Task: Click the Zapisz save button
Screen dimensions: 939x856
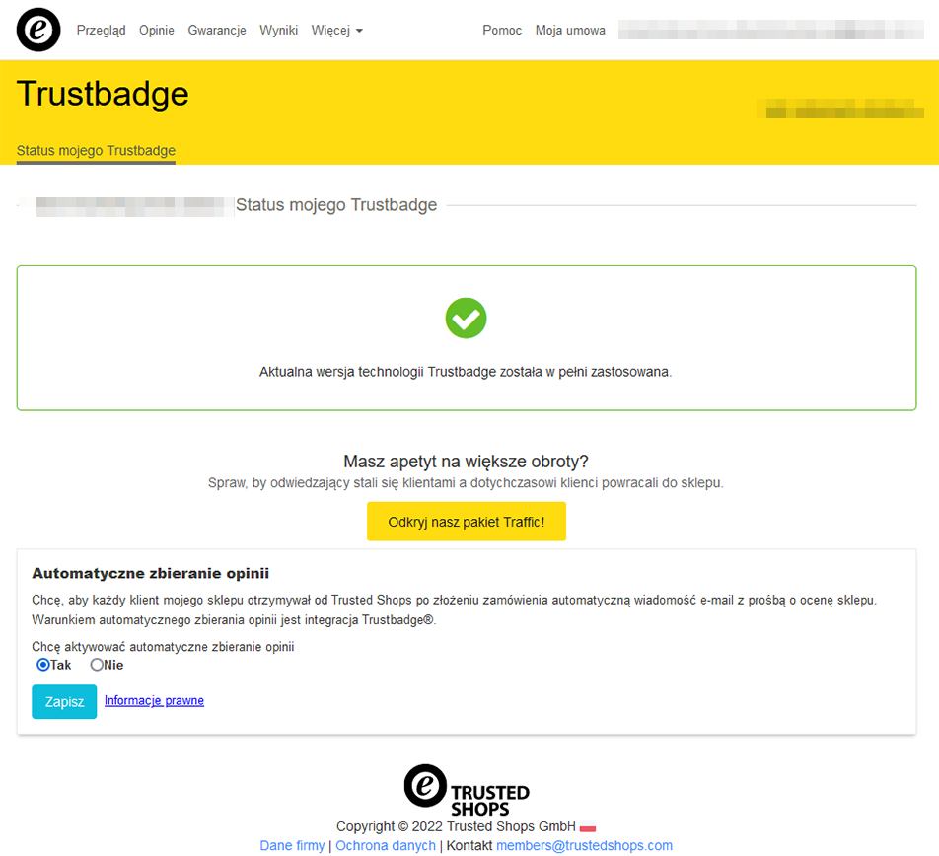Action: (x=64, y=701)
